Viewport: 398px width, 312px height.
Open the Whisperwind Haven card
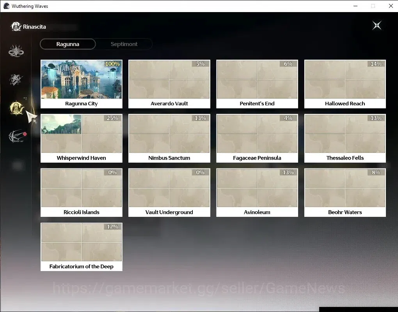(82, 138)
